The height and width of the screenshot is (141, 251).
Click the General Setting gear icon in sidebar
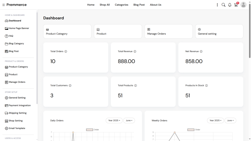6,98
